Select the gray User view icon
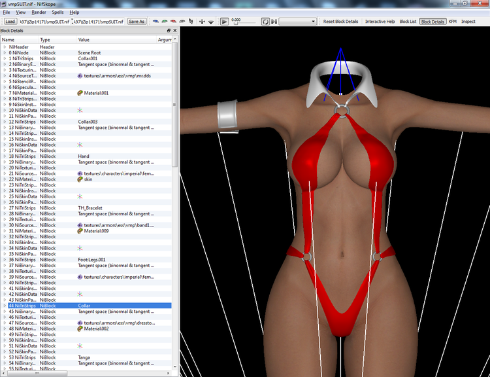 tap(182, 22)
